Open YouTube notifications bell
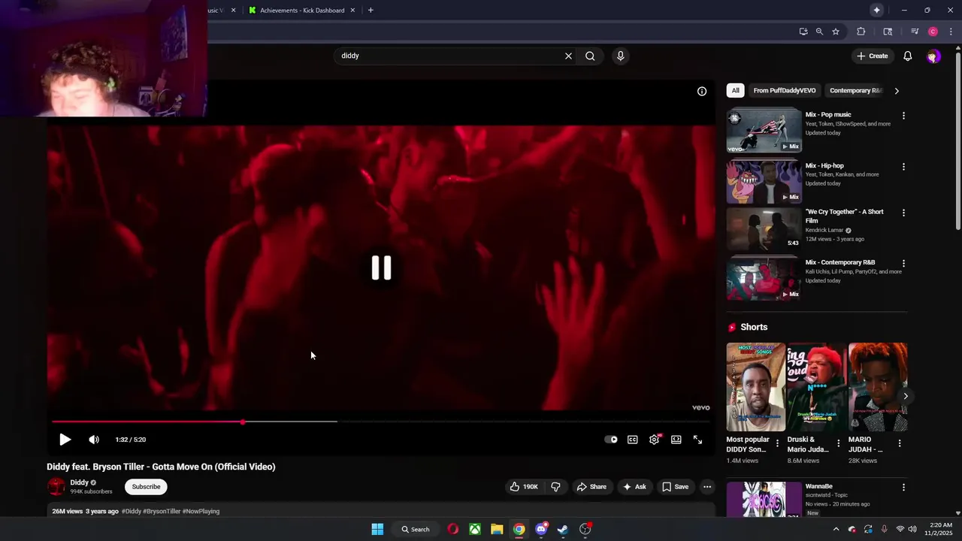Screen dimensions: 962x541 tap(908, 56)
